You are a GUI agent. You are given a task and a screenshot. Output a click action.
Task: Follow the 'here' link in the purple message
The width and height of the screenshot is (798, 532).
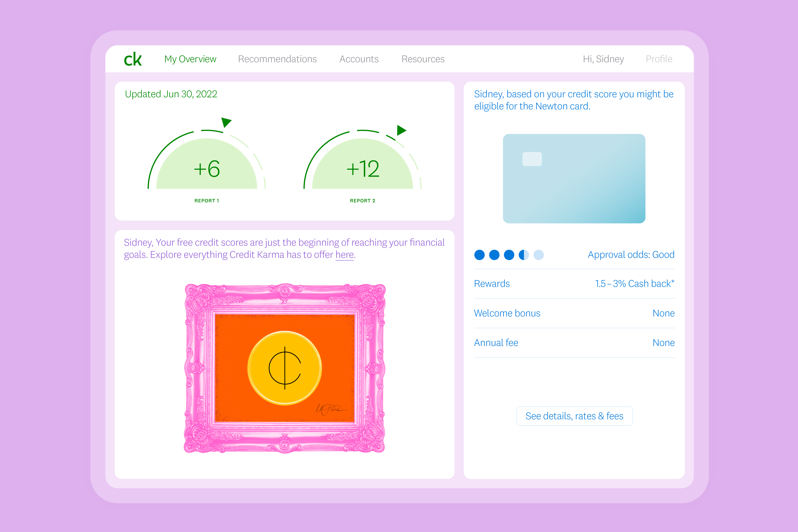click(344, 255)
